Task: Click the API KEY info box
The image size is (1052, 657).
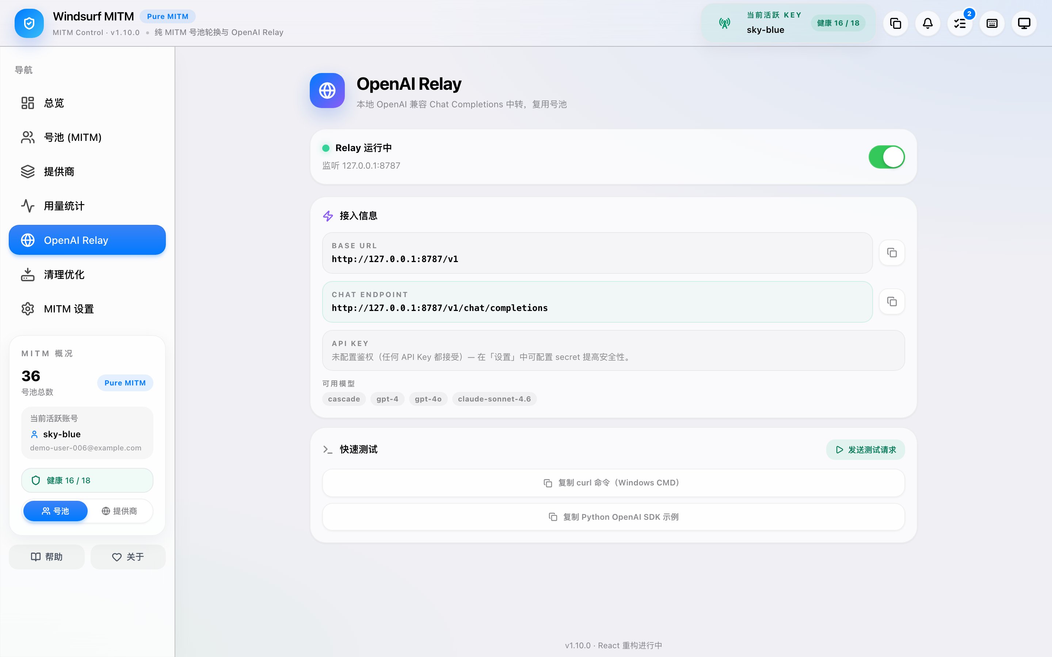Action: click(613, 351)
